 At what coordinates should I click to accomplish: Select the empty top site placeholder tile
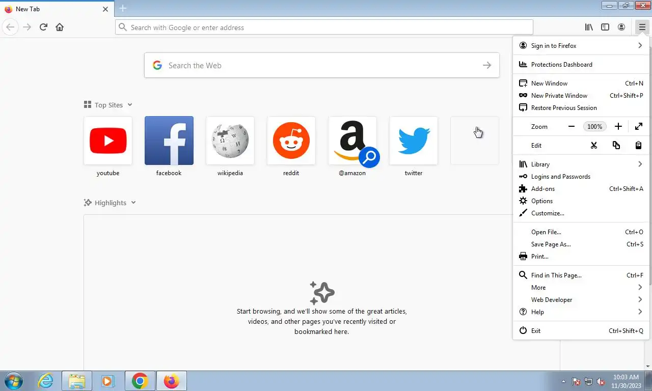tap(475, 141)
